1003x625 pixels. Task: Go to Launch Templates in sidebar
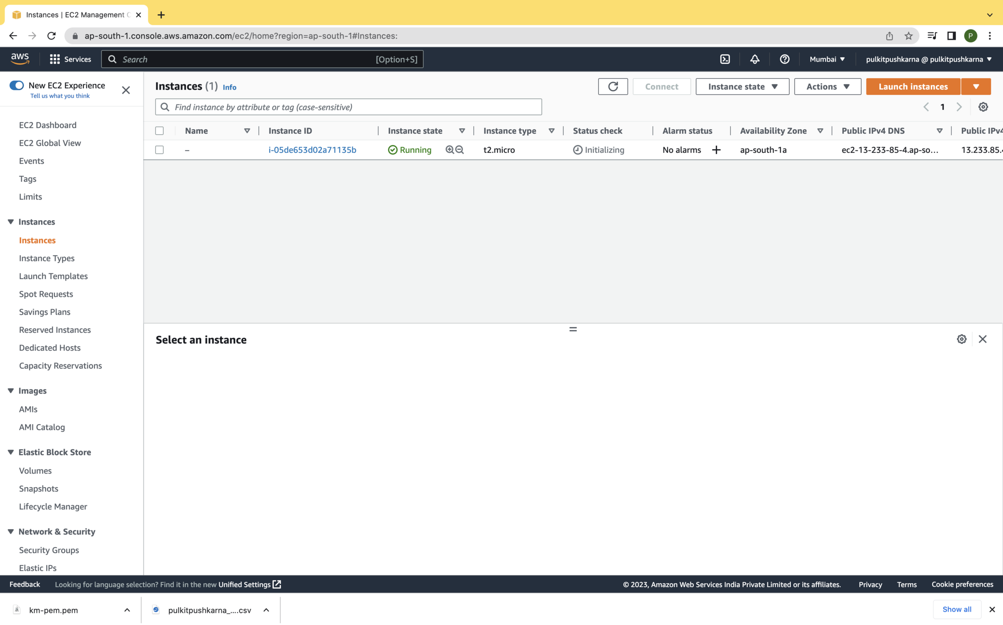[53, 276]
